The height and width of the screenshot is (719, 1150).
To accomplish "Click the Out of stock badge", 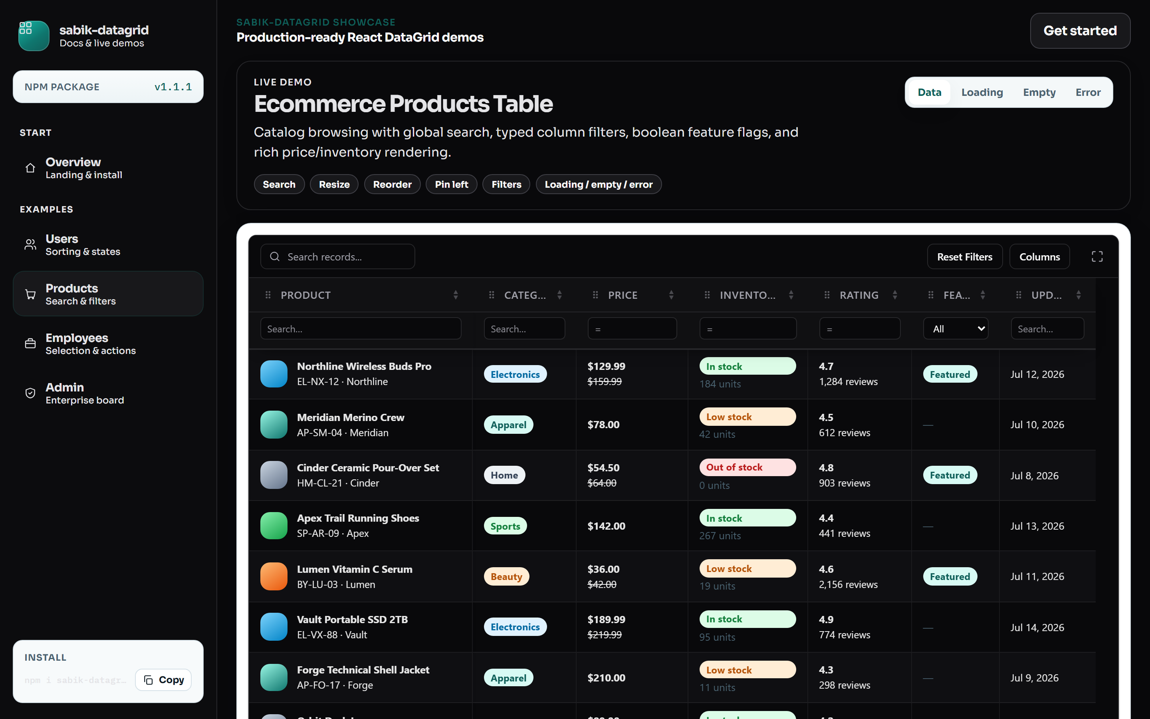I will click(747, 467).
